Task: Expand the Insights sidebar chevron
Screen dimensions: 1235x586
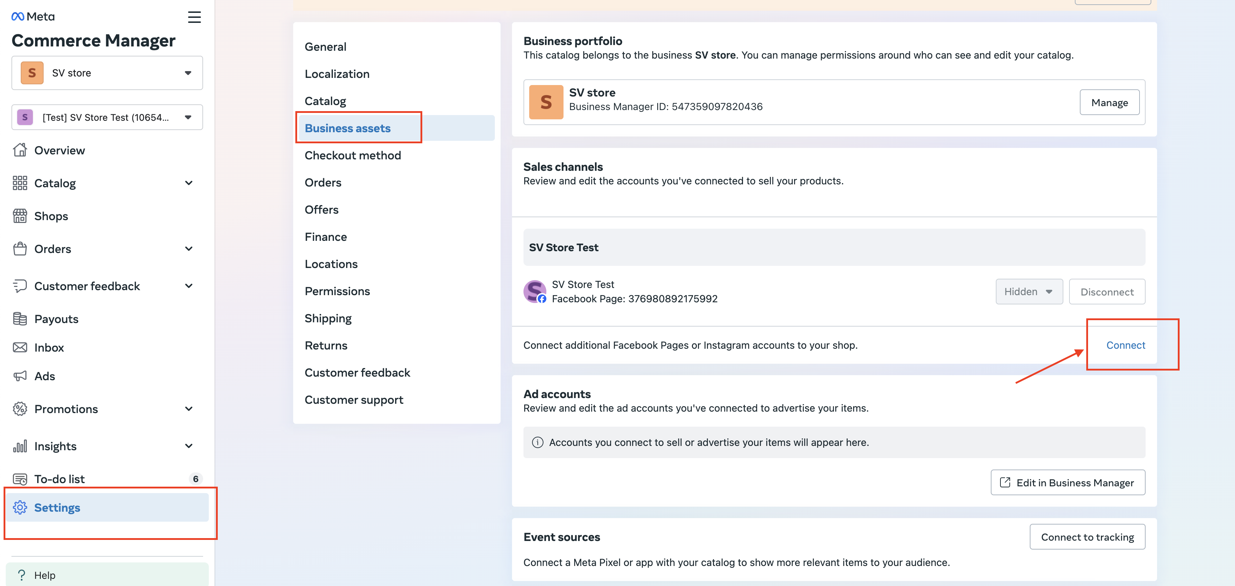Action: (x=188, y=446)
